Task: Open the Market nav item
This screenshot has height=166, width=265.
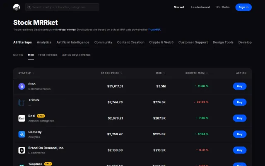Action: point(179,7)
